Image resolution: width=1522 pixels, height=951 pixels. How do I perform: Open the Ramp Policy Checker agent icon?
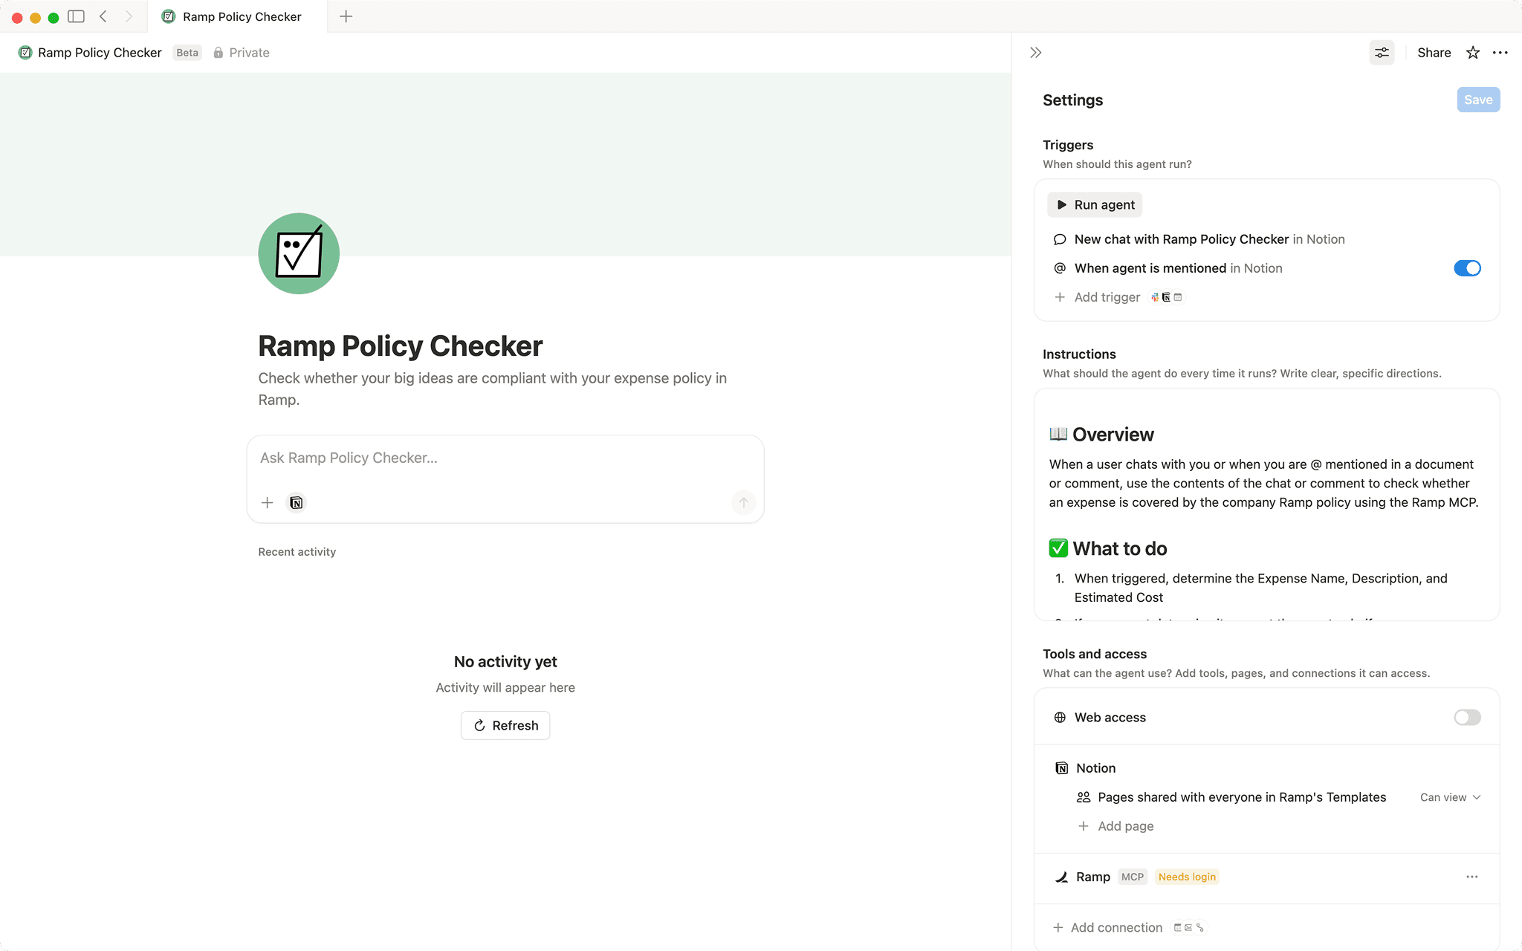(298, 253)
